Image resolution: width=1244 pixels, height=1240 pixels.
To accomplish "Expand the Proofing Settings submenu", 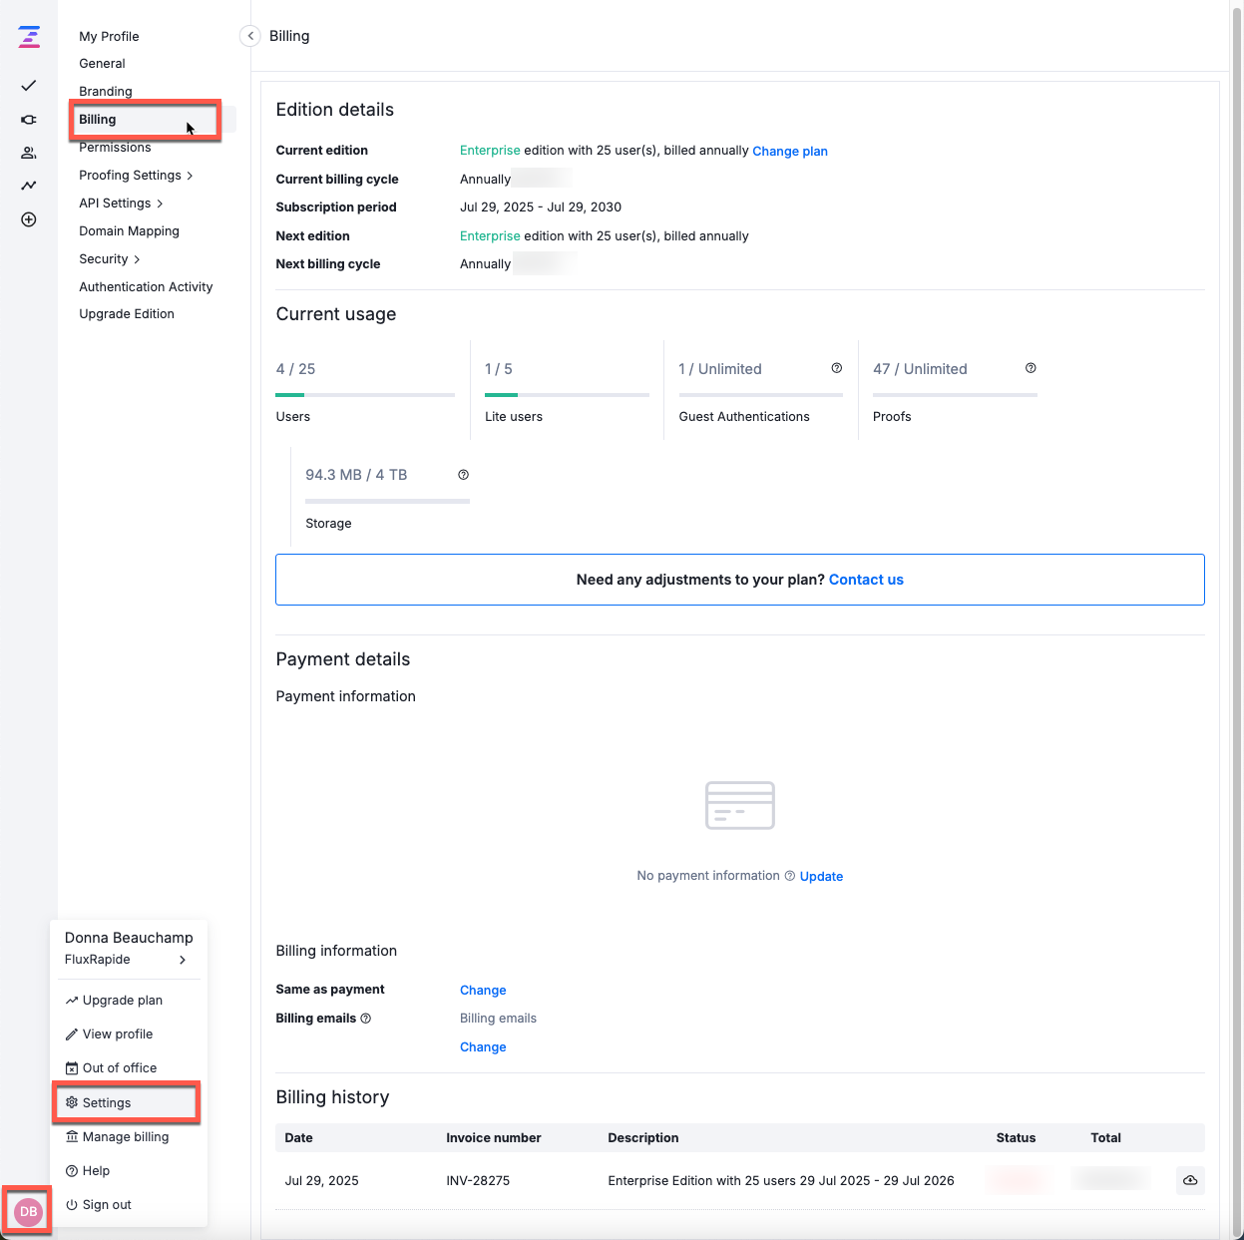I will [136, 176].
